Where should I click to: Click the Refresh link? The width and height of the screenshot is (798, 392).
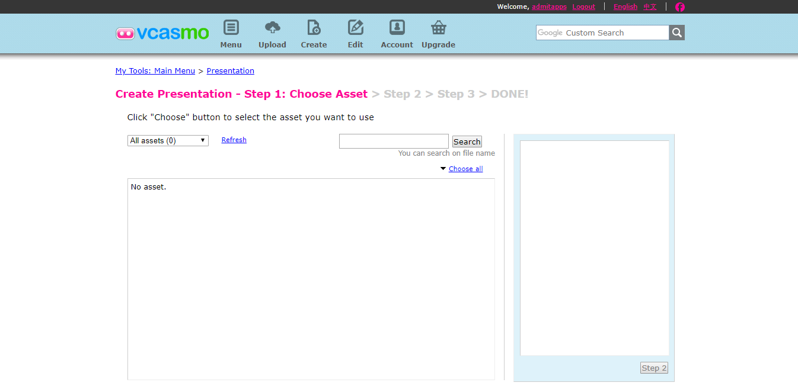click(x=234, y=140)
